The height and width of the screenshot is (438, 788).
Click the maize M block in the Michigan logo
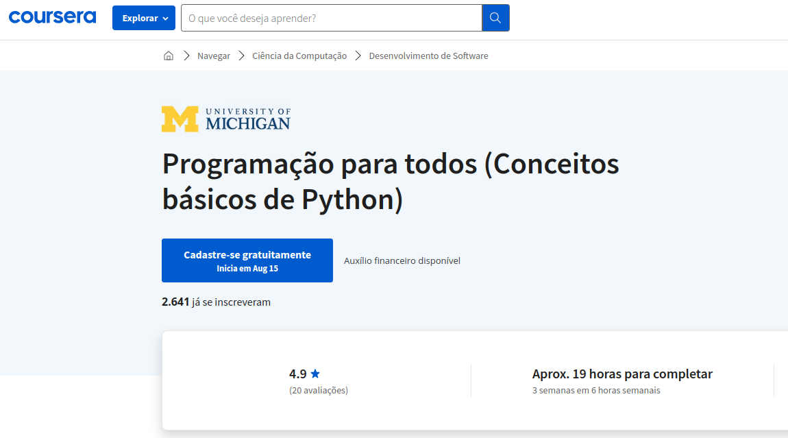(178, 118)
